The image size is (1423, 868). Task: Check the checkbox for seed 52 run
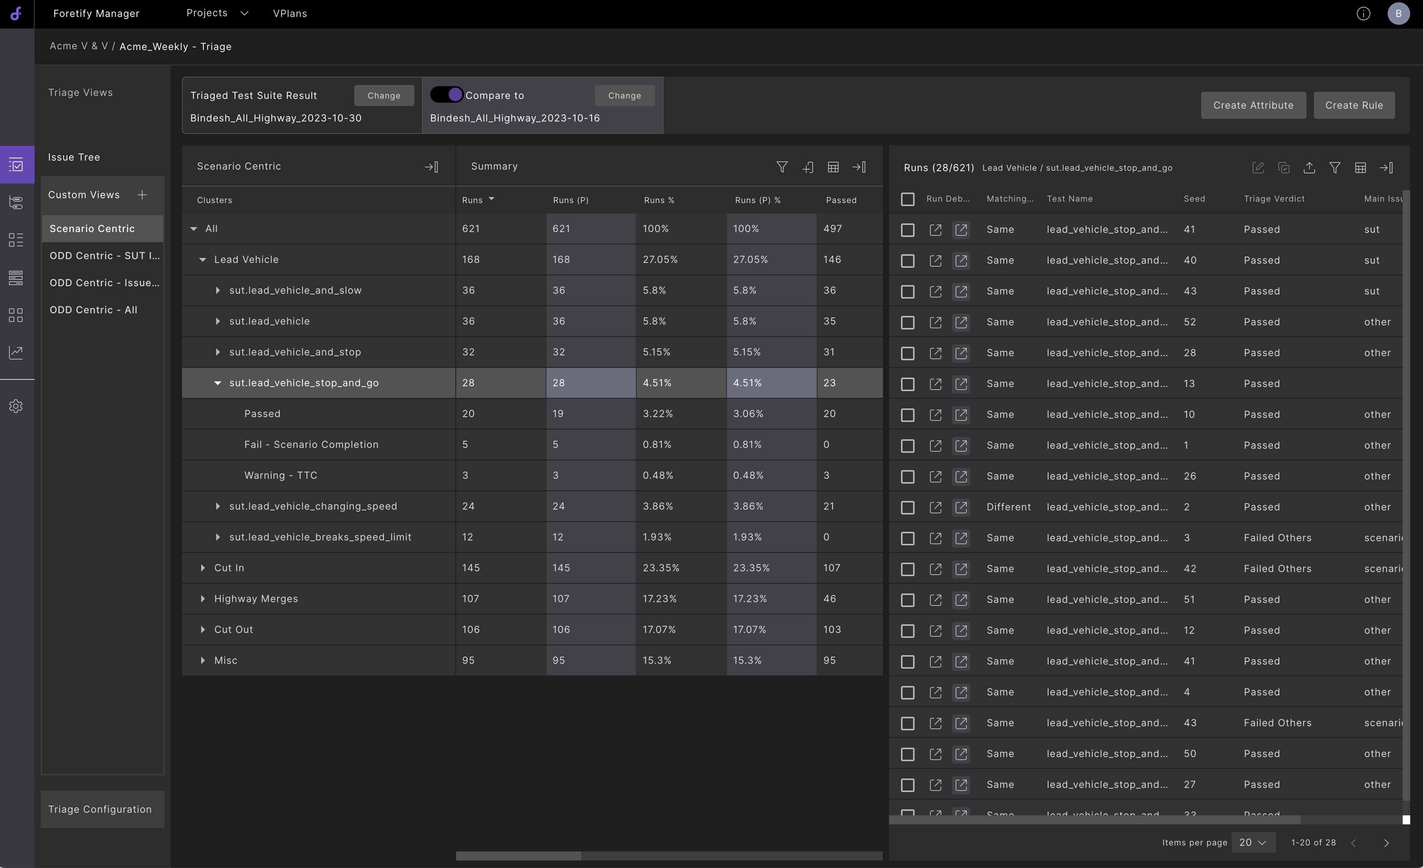tap(907, 322)
